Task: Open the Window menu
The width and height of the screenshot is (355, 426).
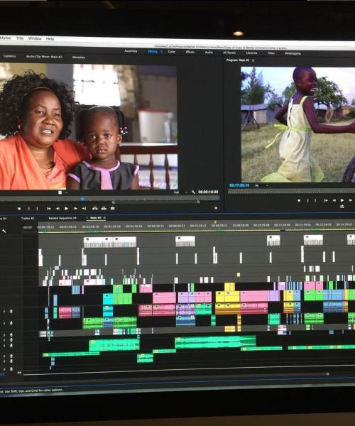Action: [x=35, y=38]
